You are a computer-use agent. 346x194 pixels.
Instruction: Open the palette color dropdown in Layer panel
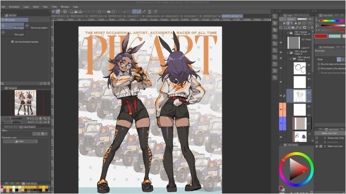(x=283, y=19)
